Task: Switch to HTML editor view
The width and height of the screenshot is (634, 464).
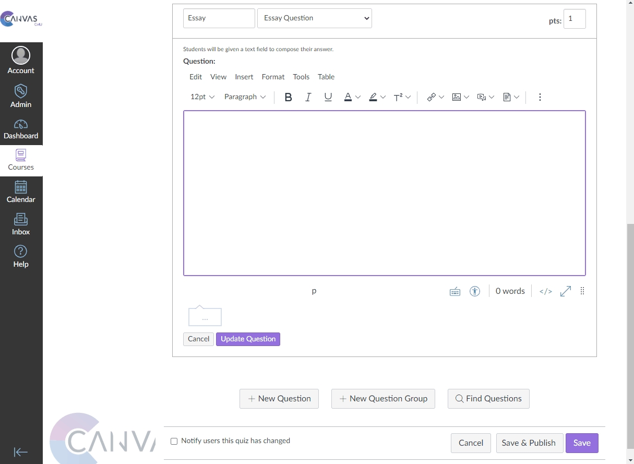Action: click(x=545, y=291)
